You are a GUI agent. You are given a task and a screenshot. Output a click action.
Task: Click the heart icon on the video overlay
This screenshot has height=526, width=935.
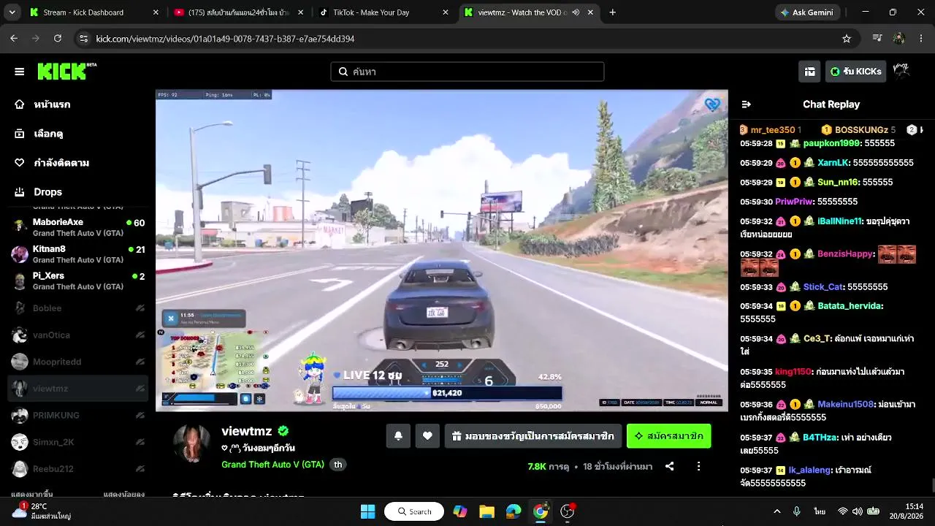712,104
